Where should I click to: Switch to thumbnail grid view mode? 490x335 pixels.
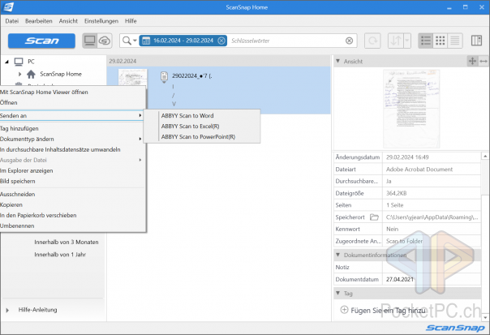coord(441,41)
